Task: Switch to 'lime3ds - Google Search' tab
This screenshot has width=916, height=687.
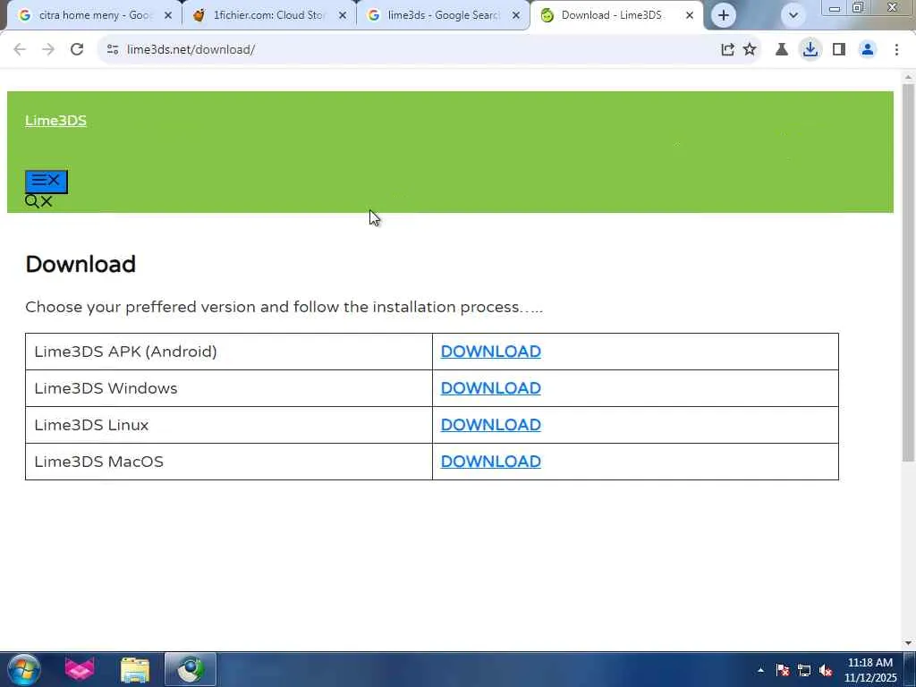Action: click(443, 16)
